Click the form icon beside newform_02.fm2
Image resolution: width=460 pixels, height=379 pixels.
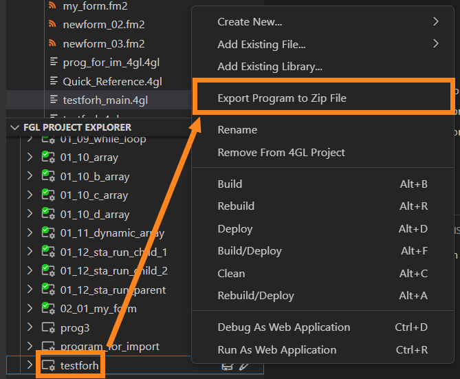[x=52, y=24]
